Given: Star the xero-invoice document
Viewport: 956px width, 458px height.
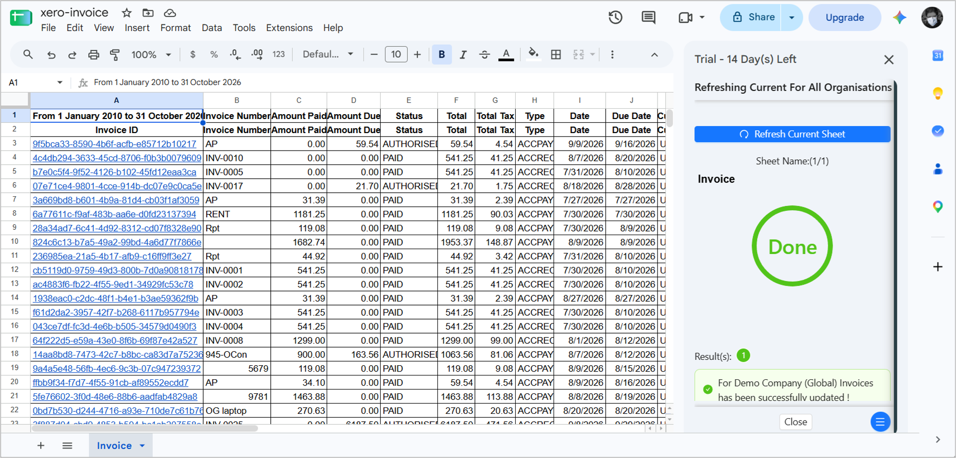Looking at the screenshot, I should (127, 13).
